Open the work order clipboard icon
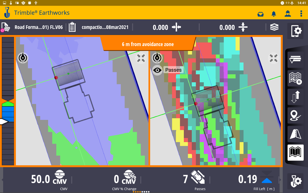The width and height of the screenshot is (308, 193). pyautogui.click(x=72, y=27)
